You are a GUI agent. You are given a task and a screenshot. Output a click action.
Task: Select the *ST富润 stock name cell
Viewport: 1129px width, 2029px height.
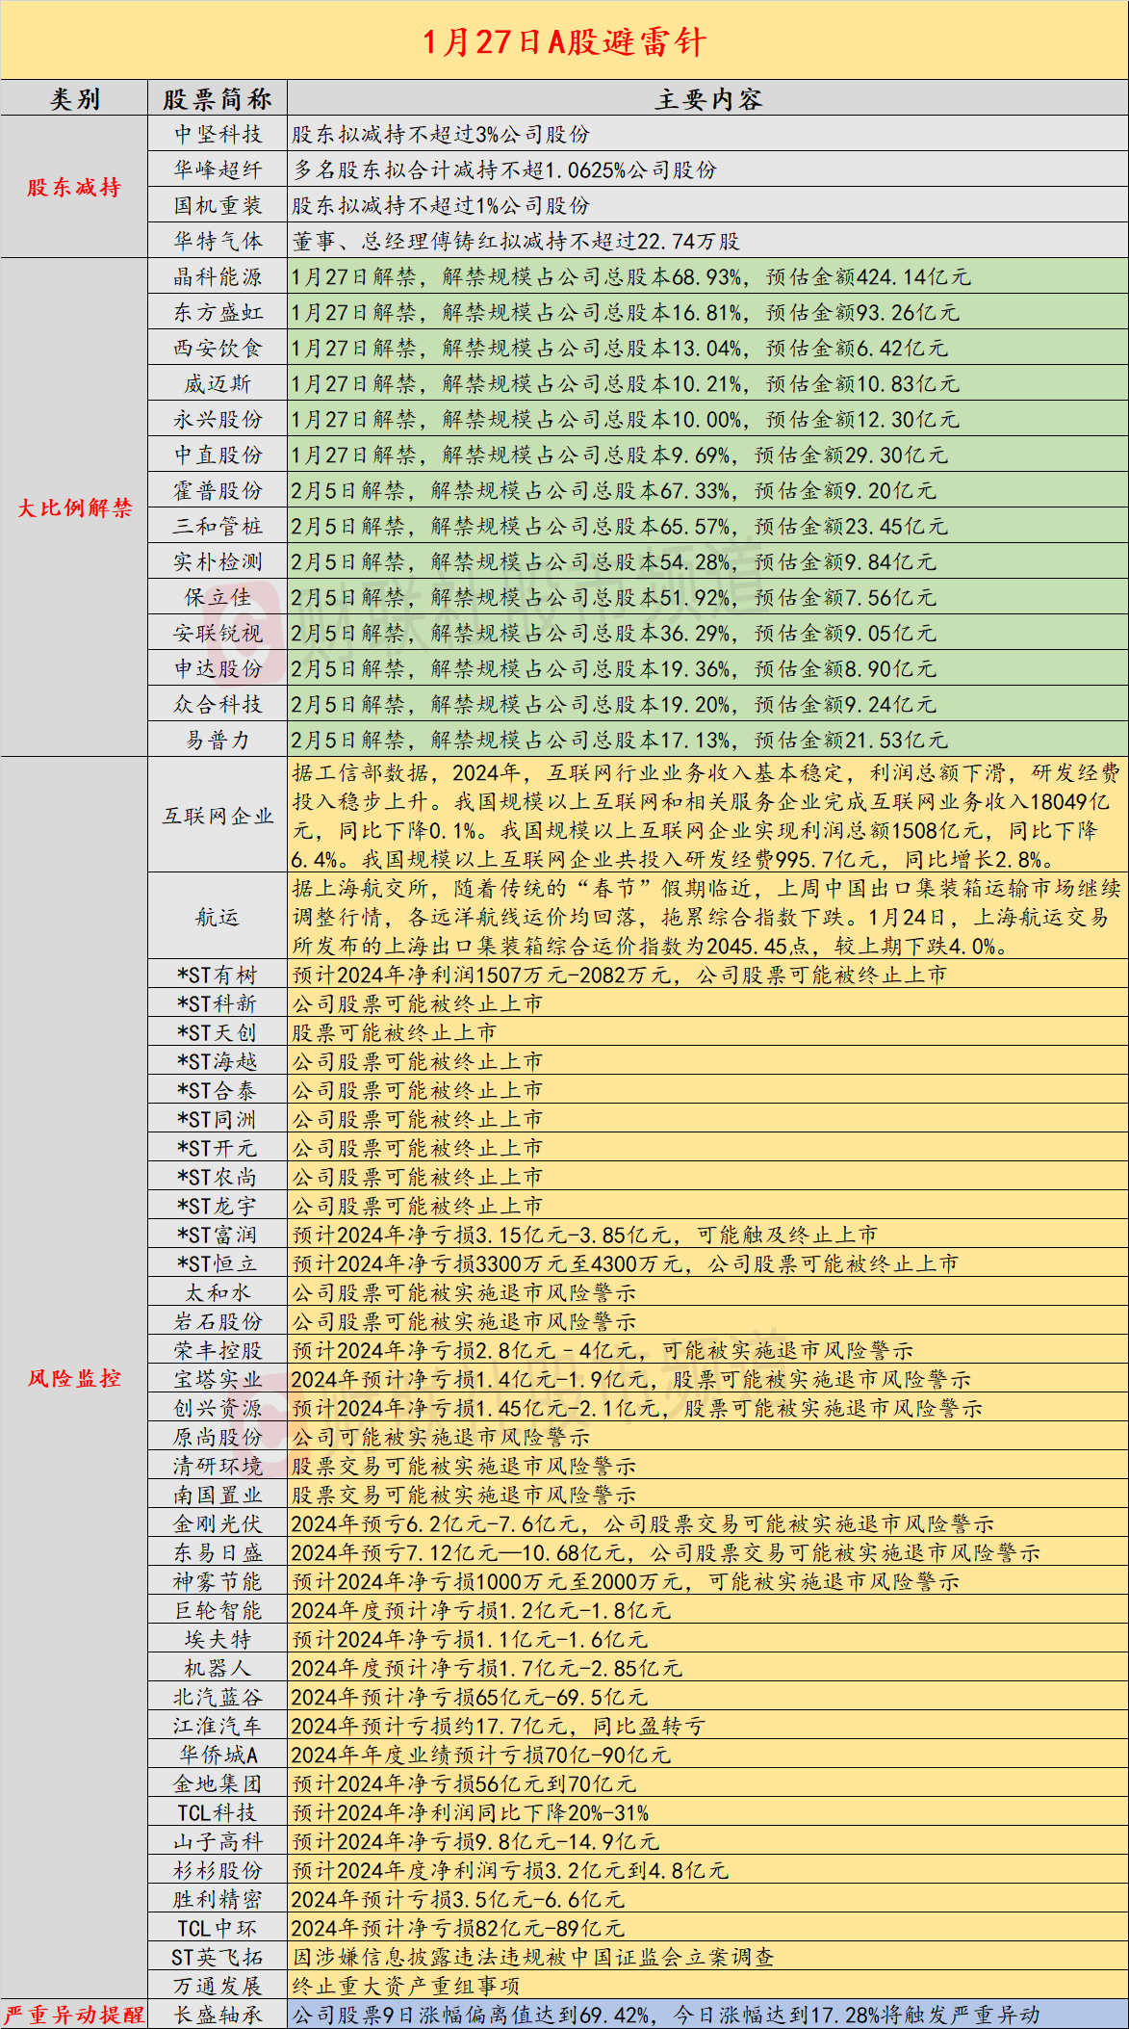pyautogui.click(x=218, y=1235)
